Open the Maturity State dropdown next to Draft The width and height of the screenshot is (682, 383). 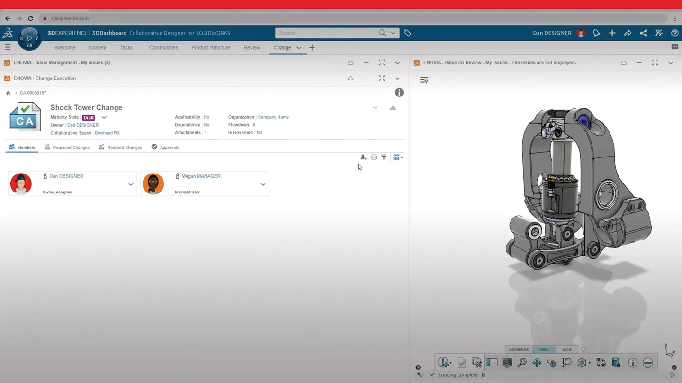pos(104,117)
